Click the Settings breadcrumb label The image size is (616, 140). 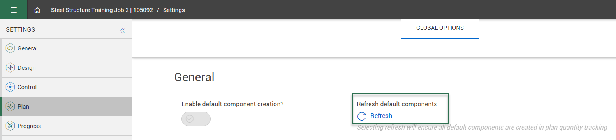pos(174,10)
